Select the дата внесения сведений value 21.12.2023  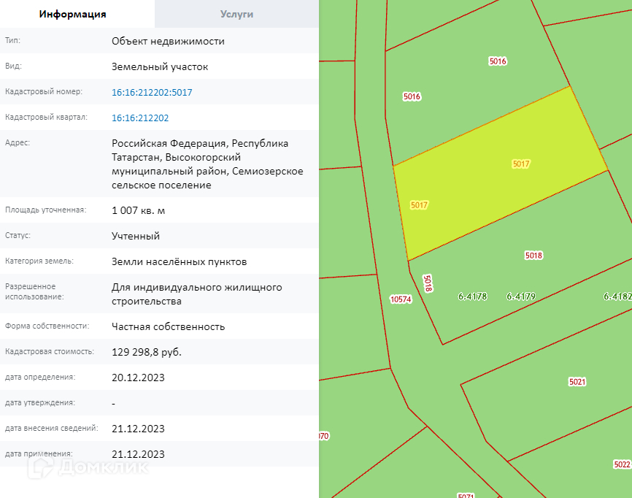click(138, 428)
